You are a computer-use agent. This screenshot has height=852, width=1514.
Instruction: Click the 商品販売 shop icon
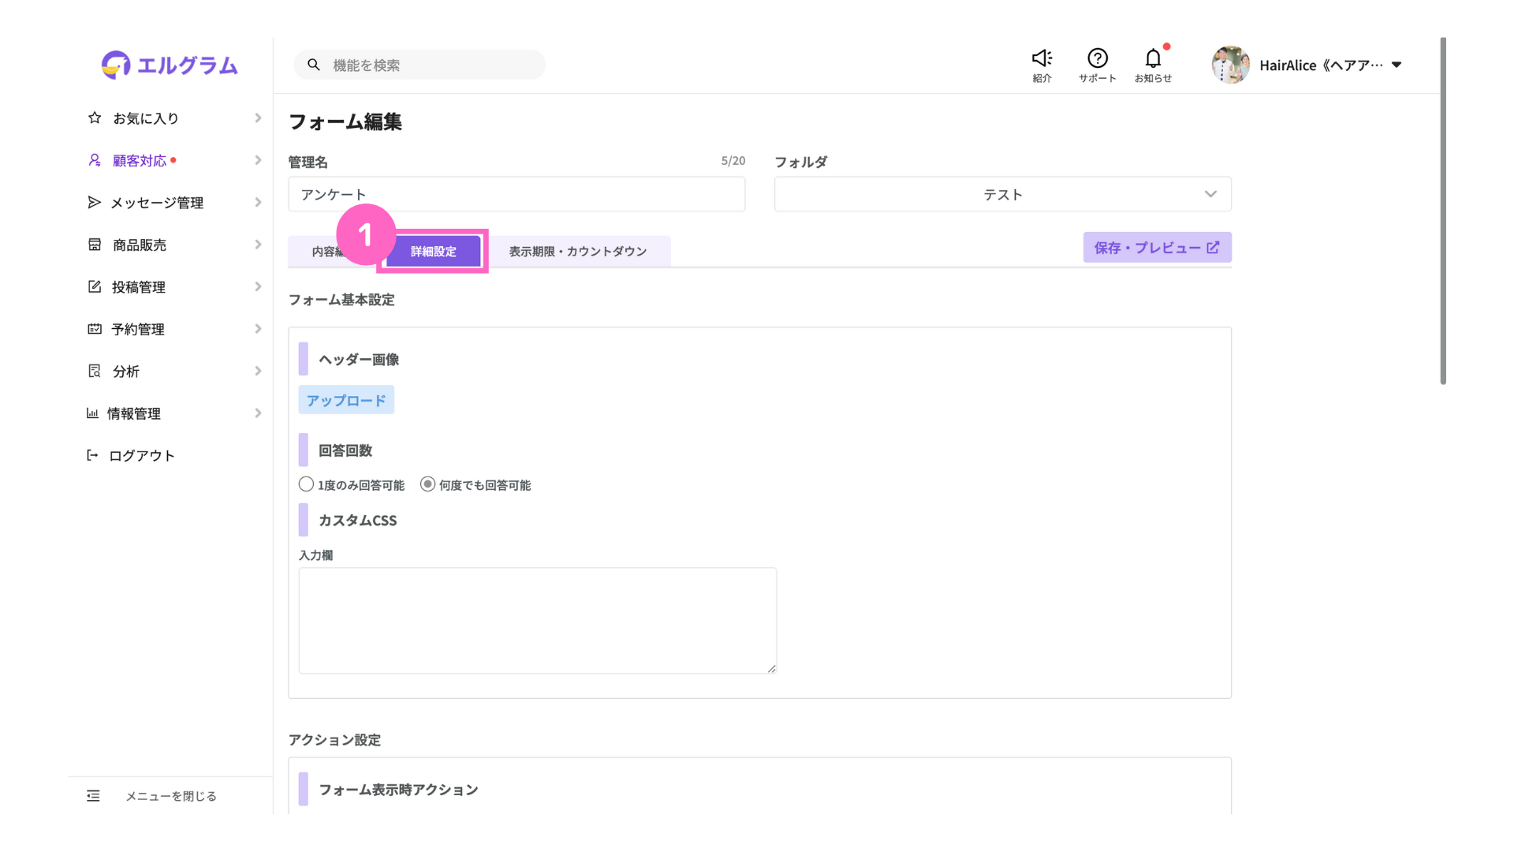95,245
